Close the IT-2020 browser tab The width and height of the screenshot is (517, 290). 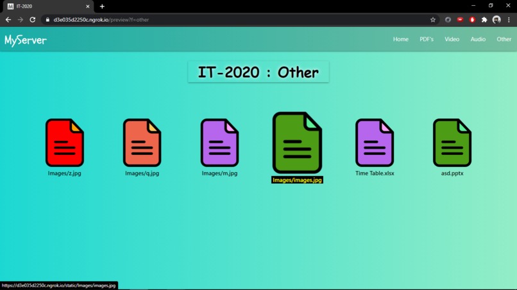click(x=88, y=6)
